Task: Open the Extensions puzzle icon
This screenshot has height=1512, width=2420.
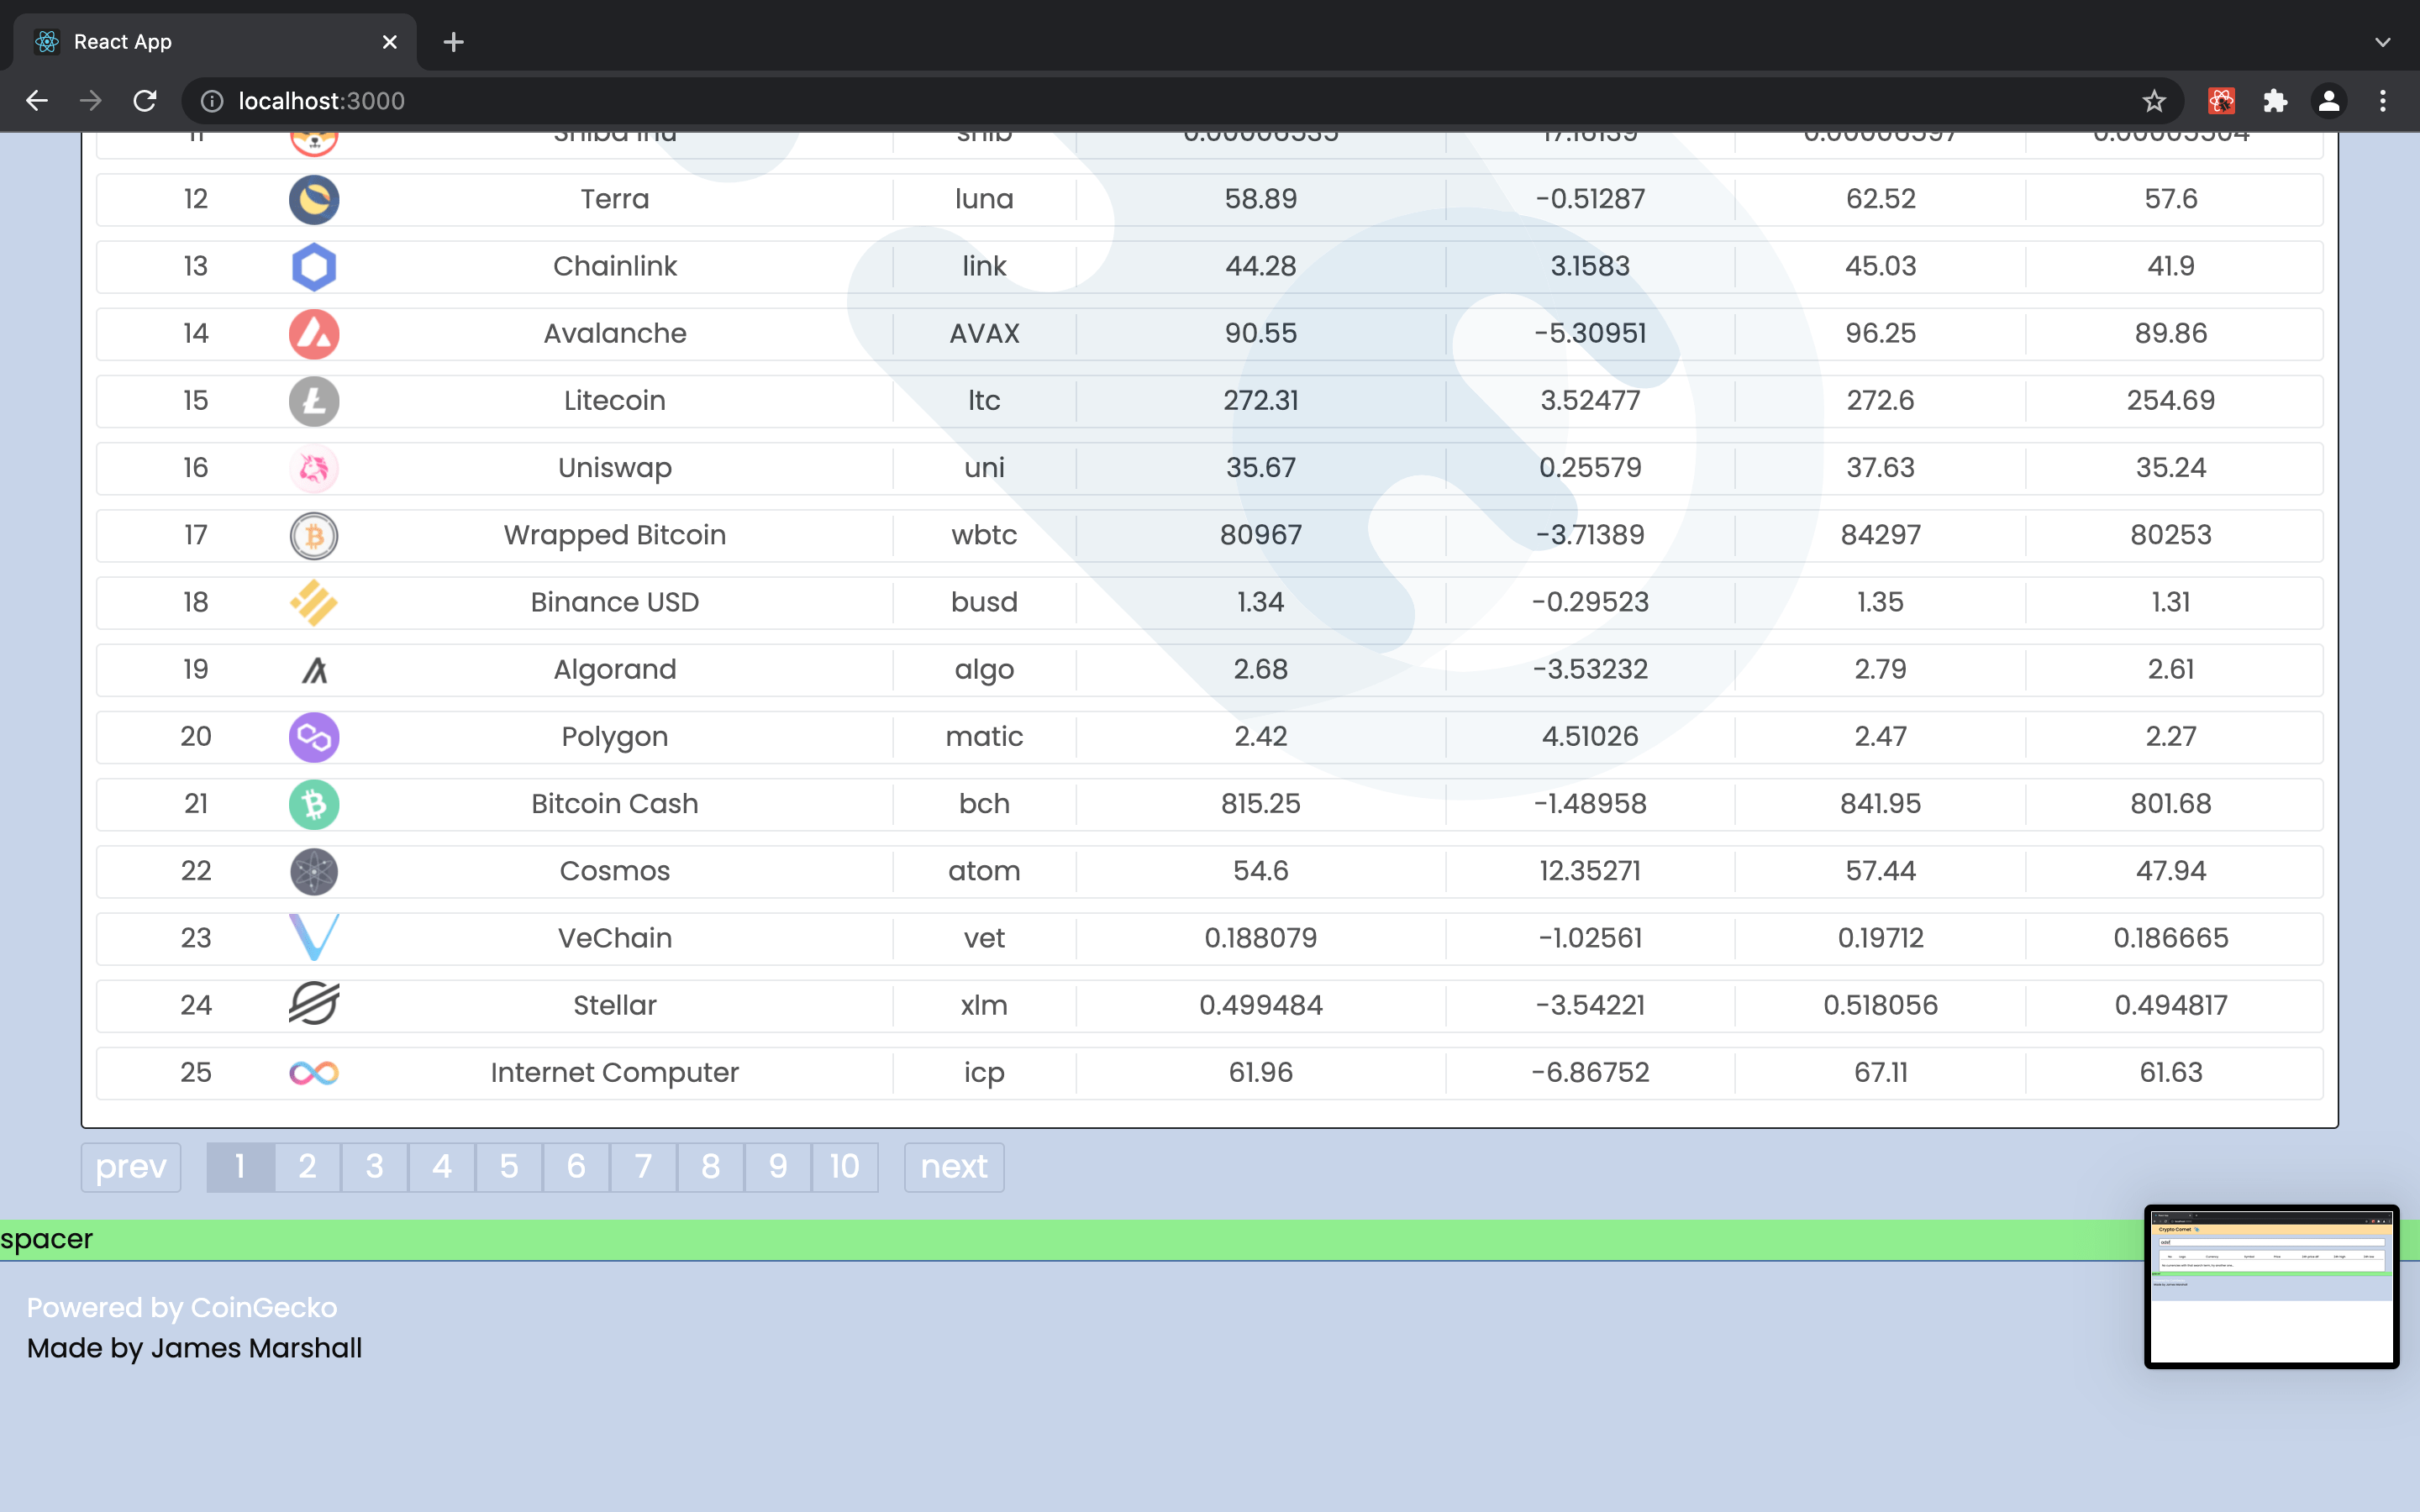Action: tap(2275, 101)
